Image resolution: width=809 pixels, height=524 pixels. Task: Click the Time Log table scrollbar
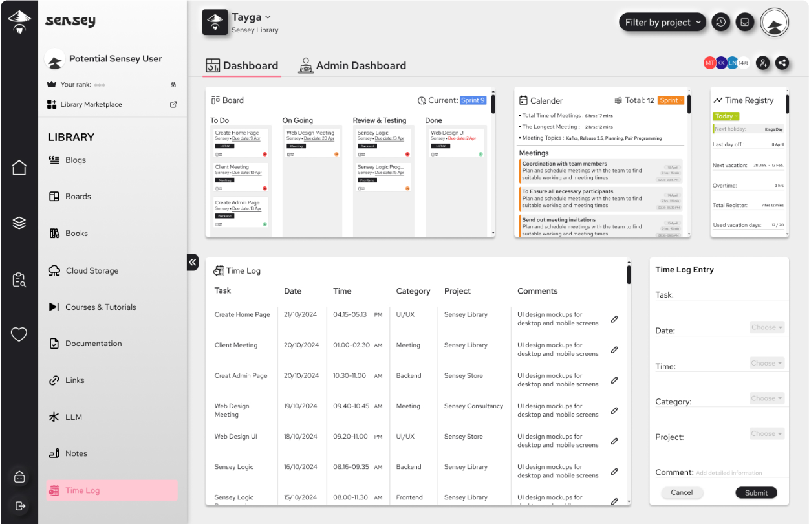pos(629,274)
